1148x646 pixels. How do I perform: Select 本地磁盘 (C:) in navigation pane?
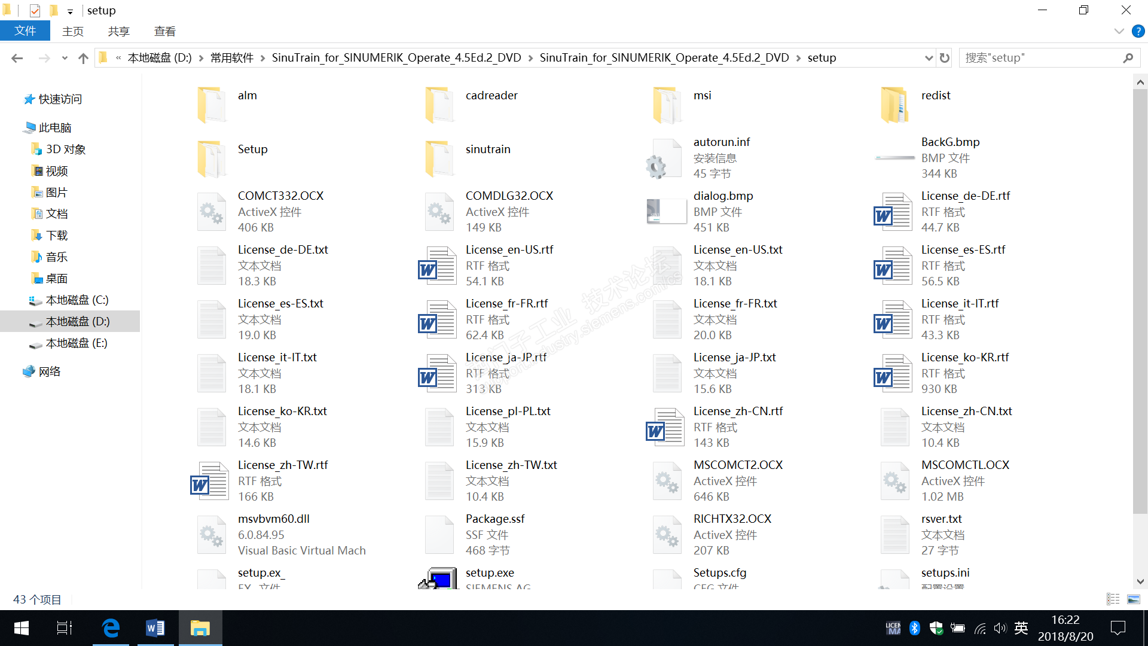coord(77,300)
